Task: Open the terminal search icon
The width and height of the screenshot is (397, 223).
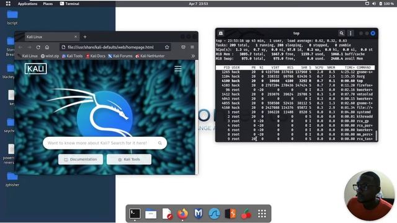Action: coord(342,33)
